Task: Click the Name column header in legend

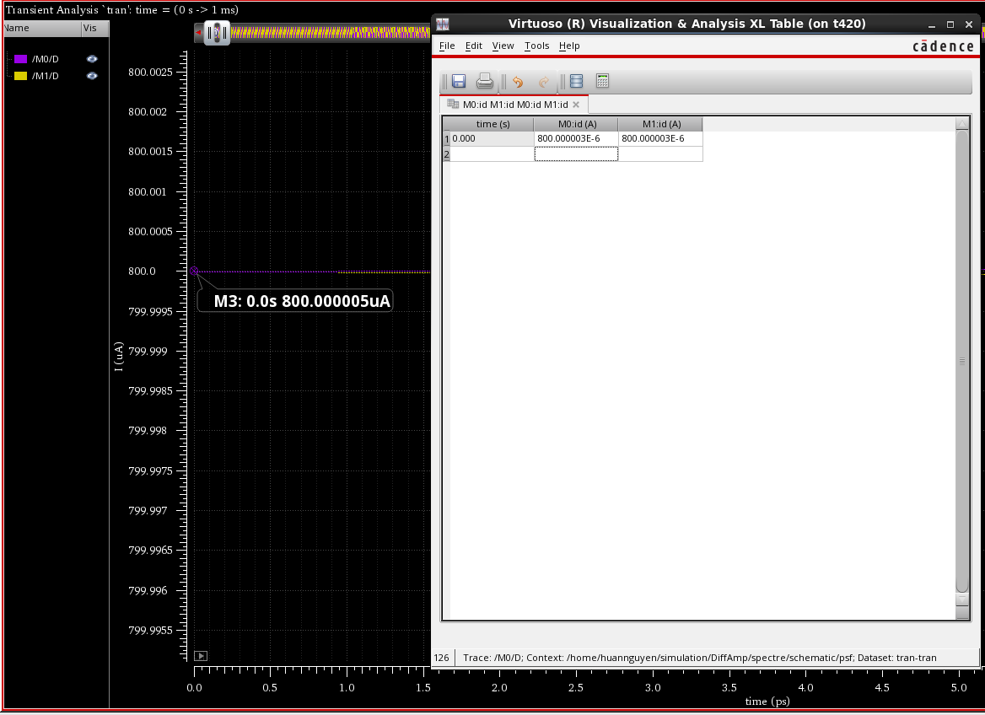Action: [42, 29]
